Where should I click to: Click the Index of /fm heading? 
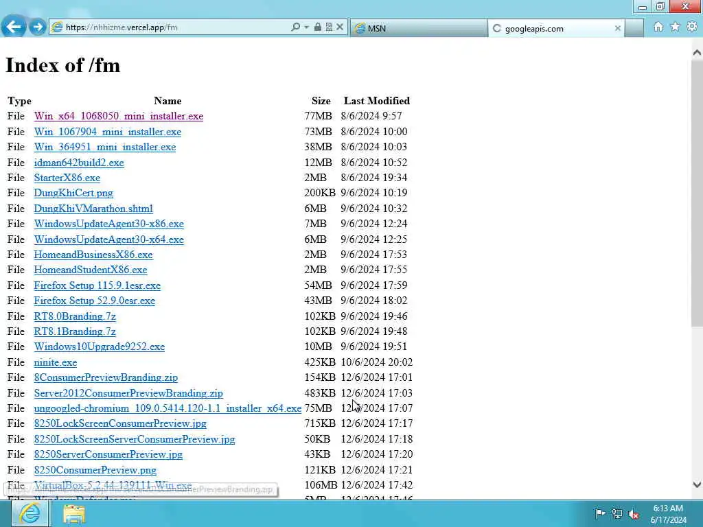click(x=62, y=65)
